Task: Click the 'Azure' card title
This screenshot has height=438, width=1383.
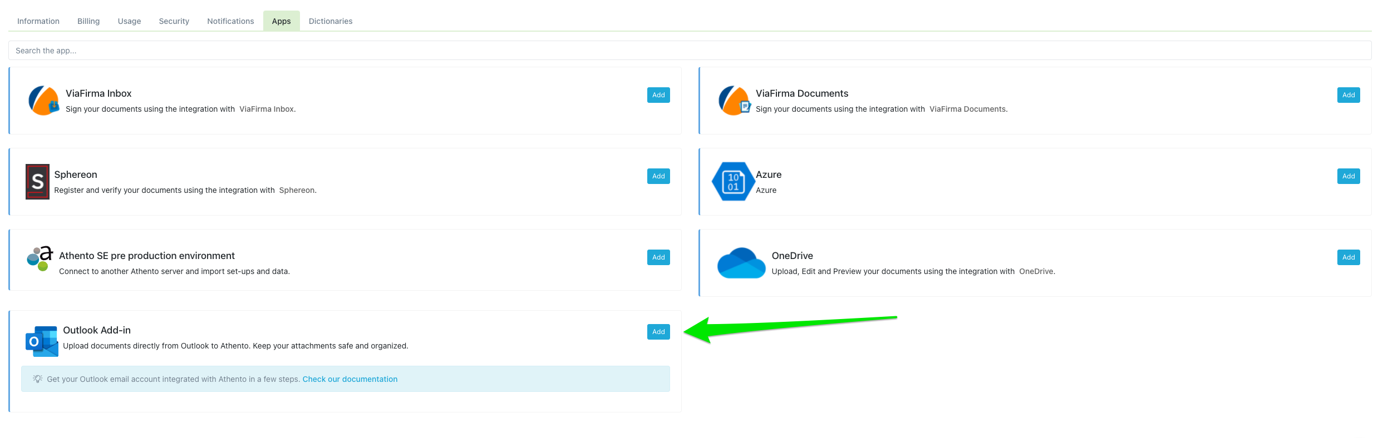Action: point(769,175)
